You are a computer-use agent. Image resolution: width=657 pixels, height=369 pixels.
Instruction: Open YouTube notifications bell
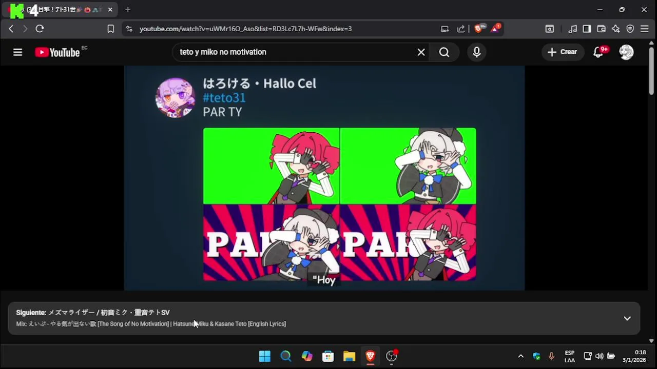coord(598,52)
